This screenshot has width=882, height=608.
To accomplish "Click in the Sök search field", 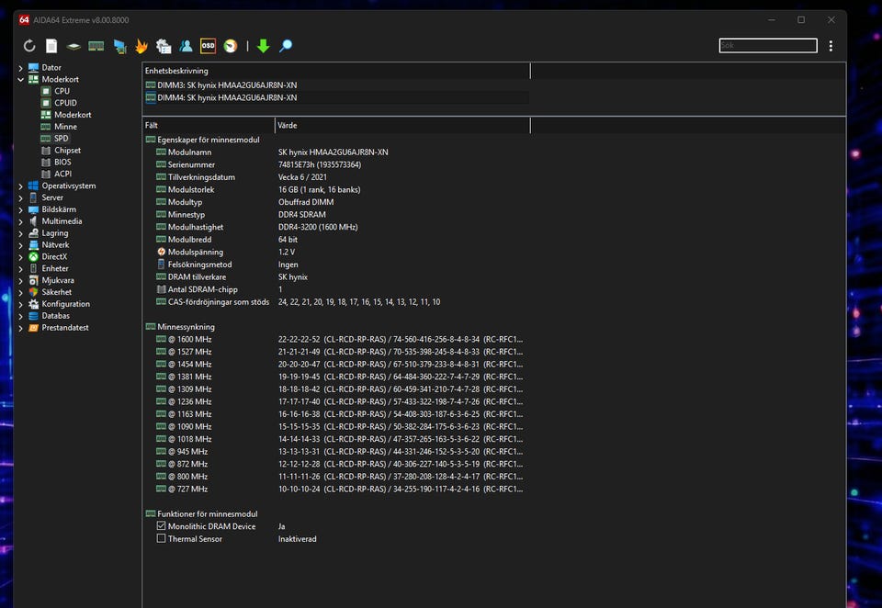I will pyautogui.click(x=767, y=46).
